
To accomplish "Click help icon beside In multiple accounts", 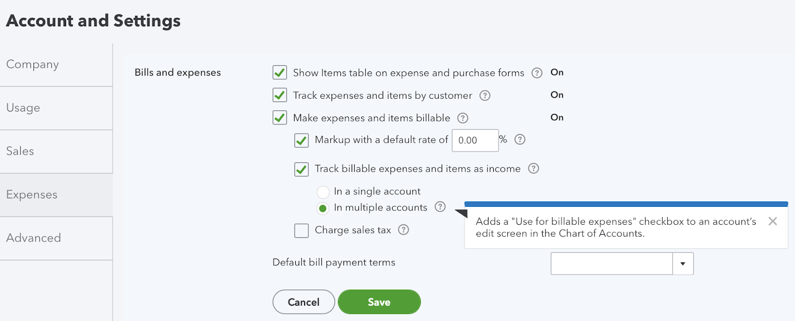I will tap(440, 207).
